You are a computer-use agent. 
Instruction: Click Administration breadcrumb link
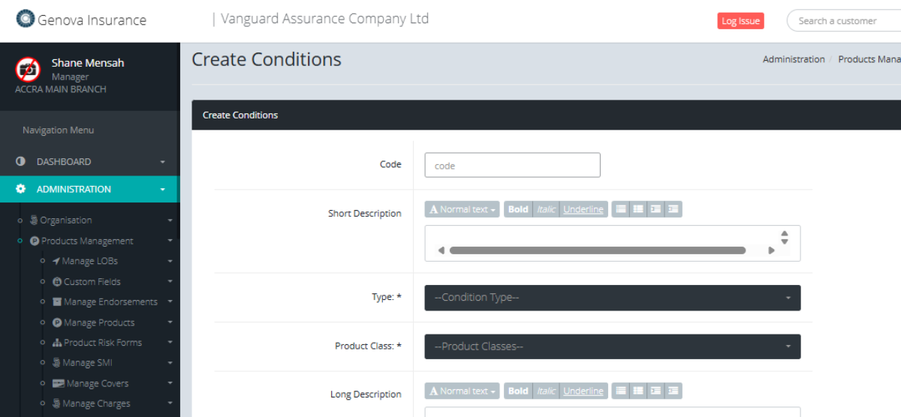click(794, 59)
